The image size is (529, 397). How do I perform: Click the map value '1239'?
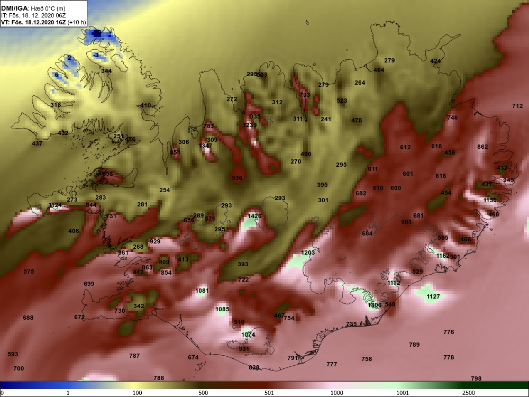tap(250, 125)
